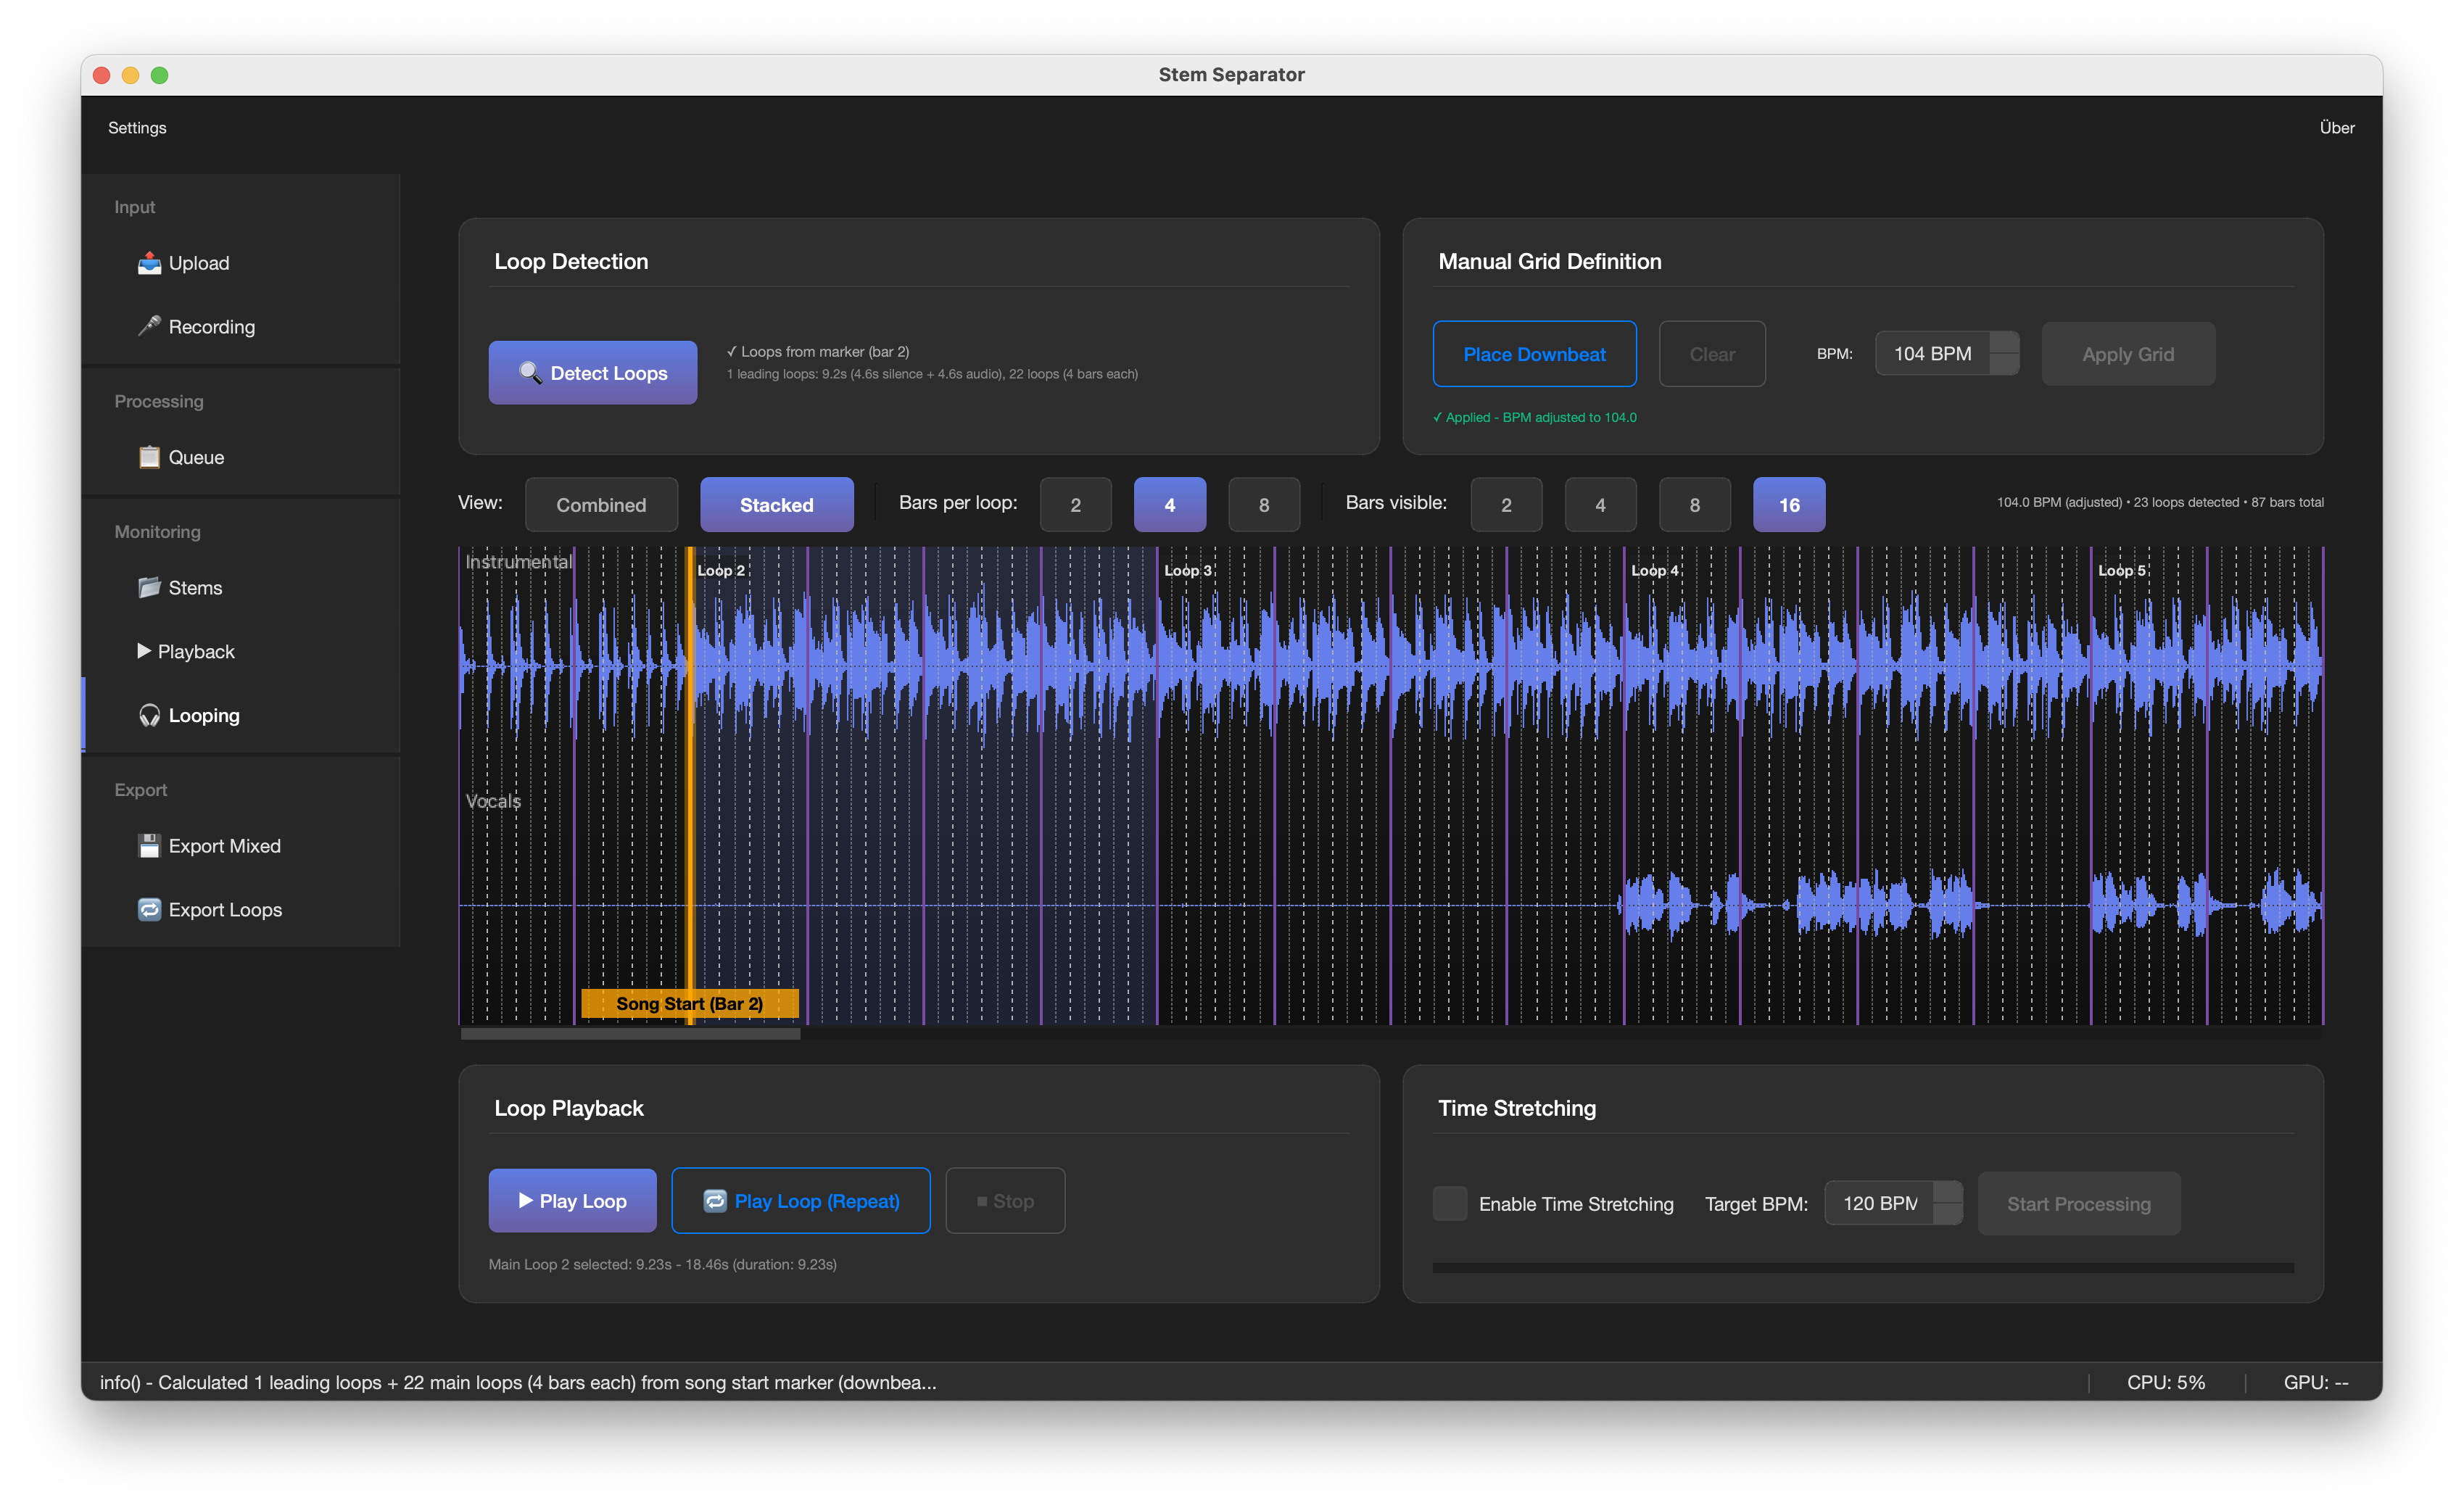The height and width of the screenshot is (1508, 2464).
Task: Set bars visible to 2
Action: coord(1505,505)
